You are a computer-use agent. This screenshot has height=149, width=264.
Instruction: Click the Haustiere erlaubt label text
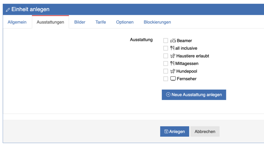coord(192,56)
